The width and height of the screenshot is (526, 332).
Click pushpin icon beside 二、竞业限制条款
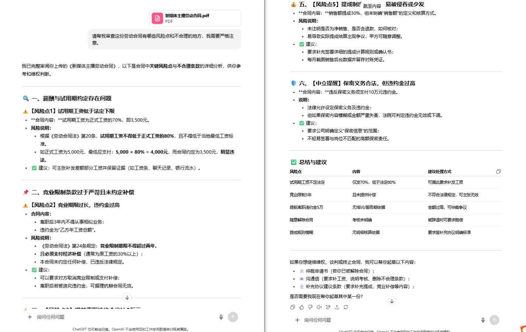pos(26,192)
